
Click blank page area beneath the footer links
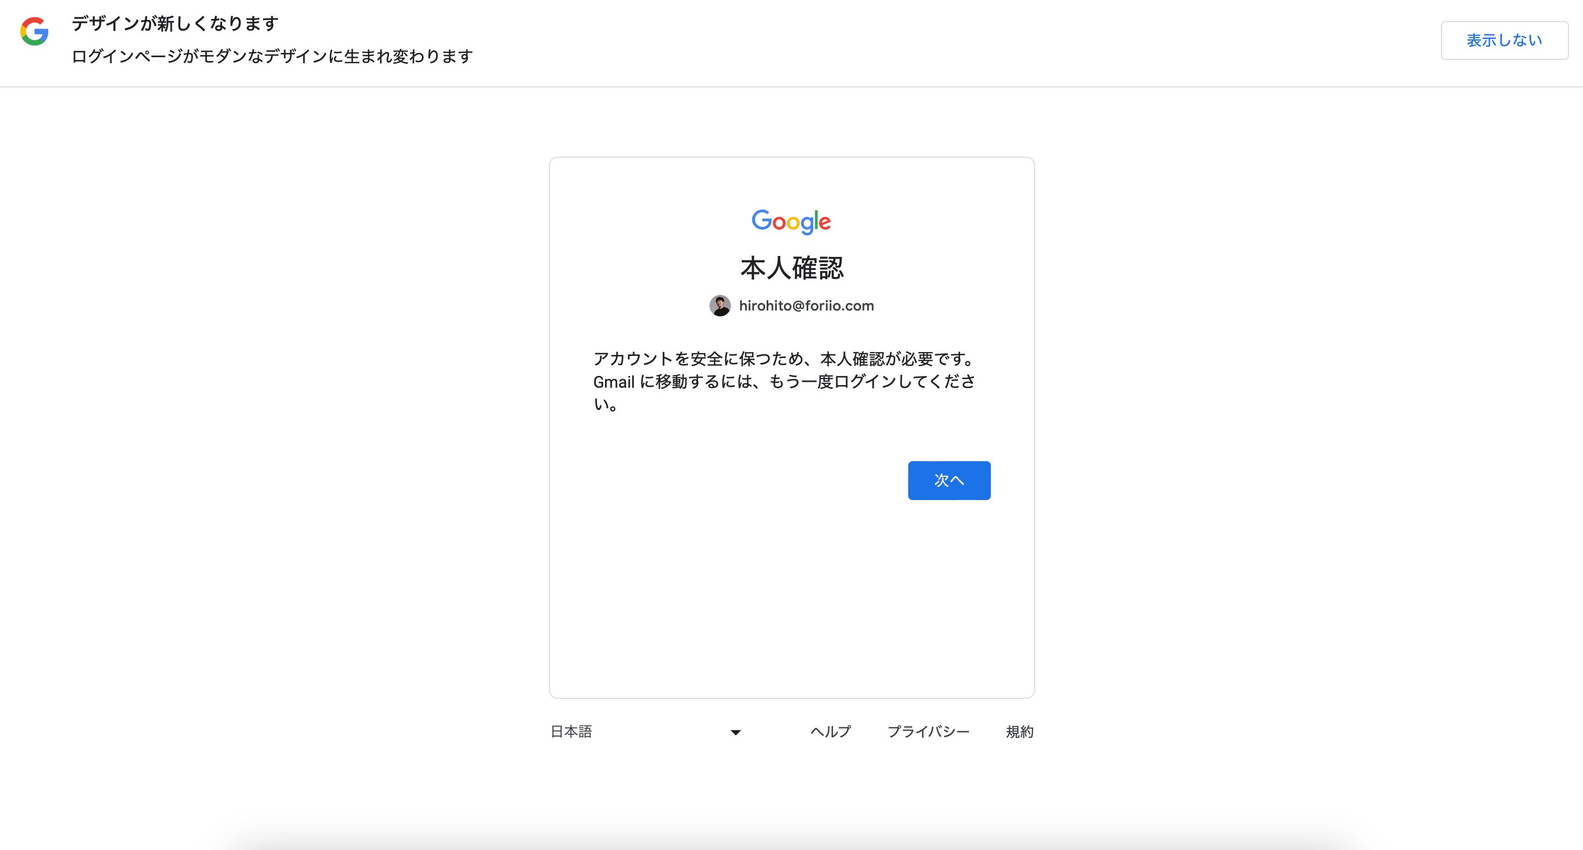(791, 786)
